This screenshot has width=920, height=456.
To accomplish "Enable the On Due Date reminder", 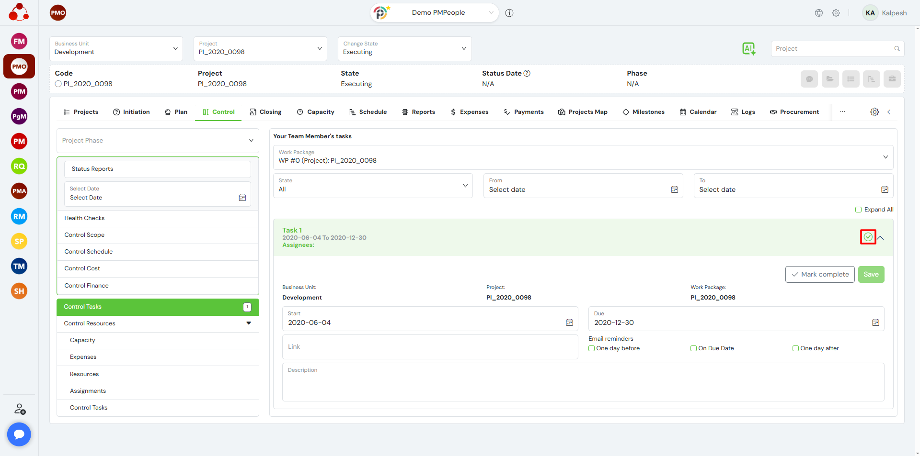I will pos(693,348).
